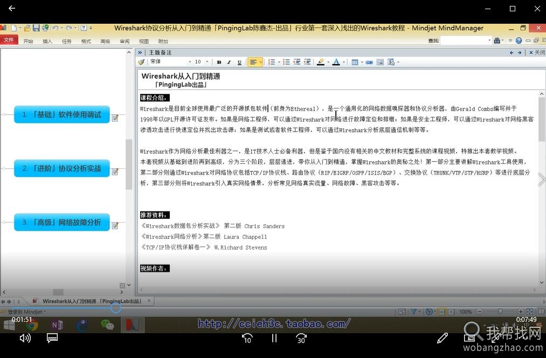
Task: Click the Help question mark in quick access toolbar
Action: pyautogui.click(x=84, y=28)
